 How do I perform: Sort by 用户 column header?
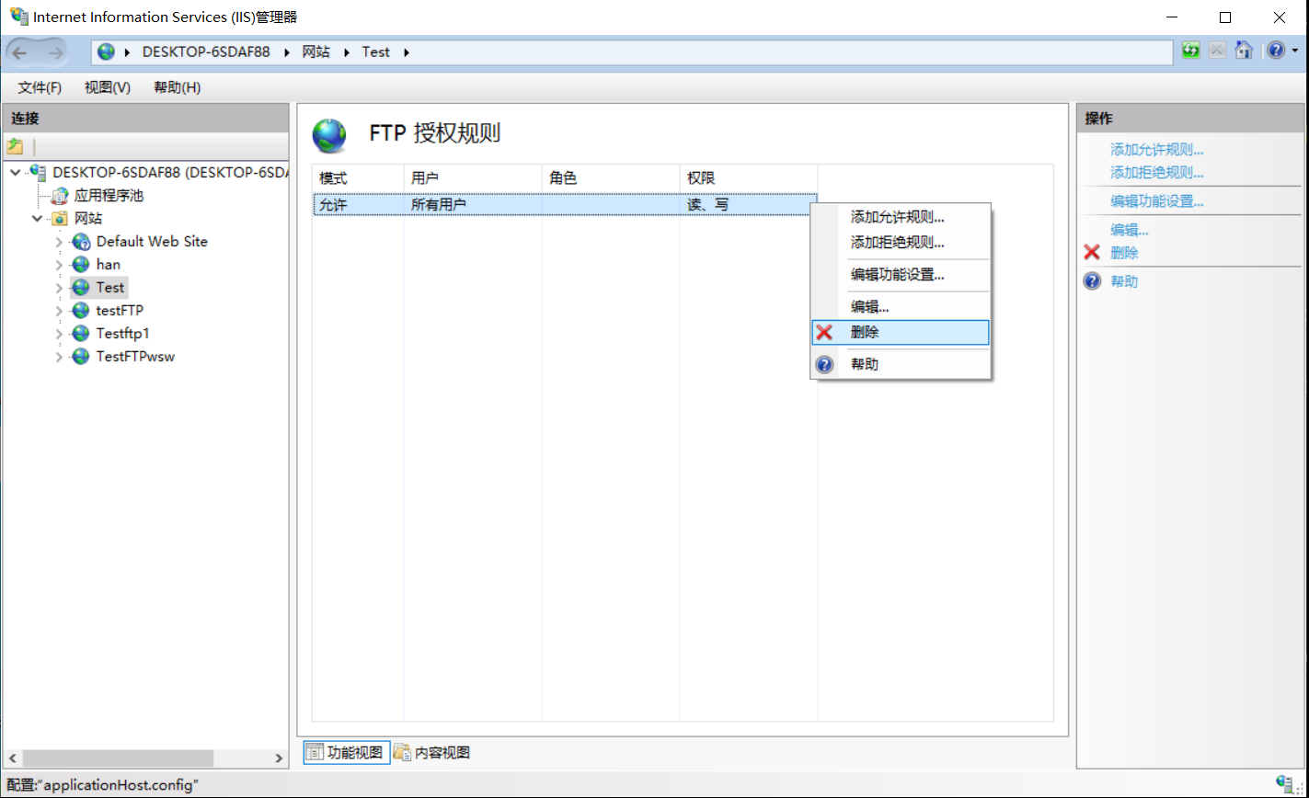coord(473,178)
